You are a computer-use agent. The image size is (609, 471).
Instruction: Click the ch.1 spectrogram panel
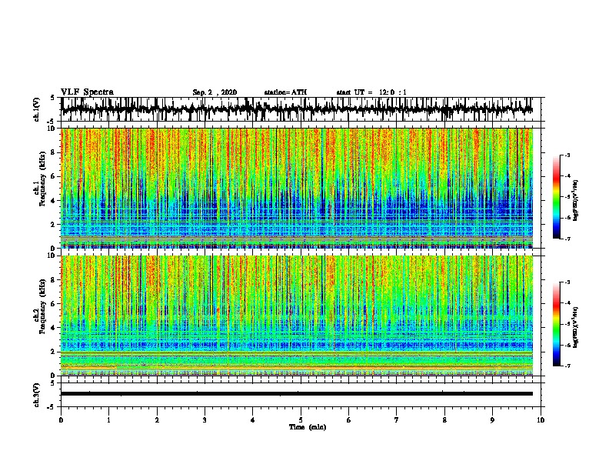tap(297, 188)
